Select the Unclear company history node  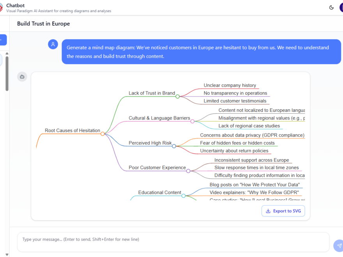tap(230, 85)
